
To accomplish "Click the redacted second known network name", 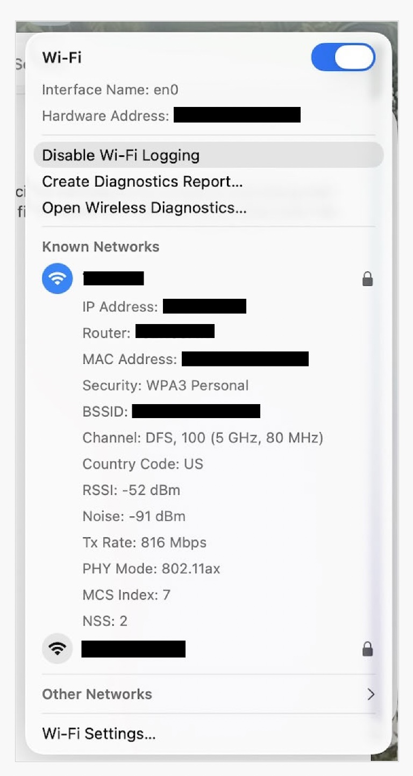I will coord(133,649).
